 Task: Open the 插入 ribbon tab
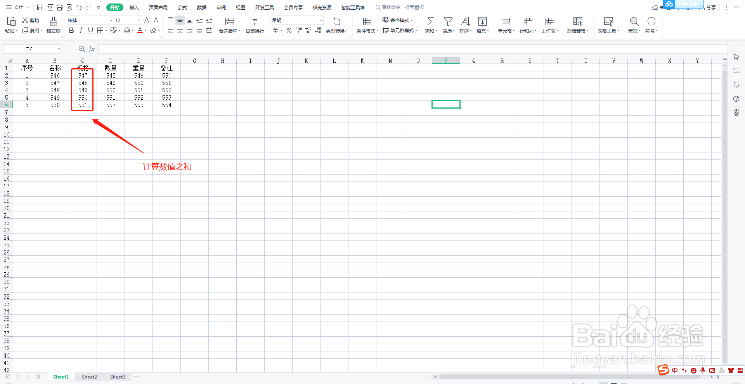[134, 7]
